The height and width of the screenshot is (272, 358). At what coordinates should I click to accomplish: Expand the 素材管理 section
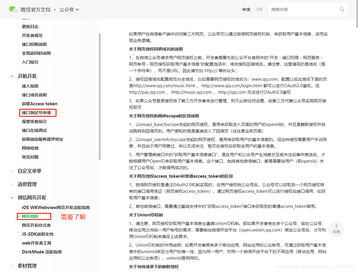12,266
